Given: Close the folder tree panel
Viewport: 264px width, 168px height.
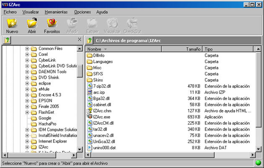Looking at the screenshot, I should pyautogui.click(x=80, y=40).
